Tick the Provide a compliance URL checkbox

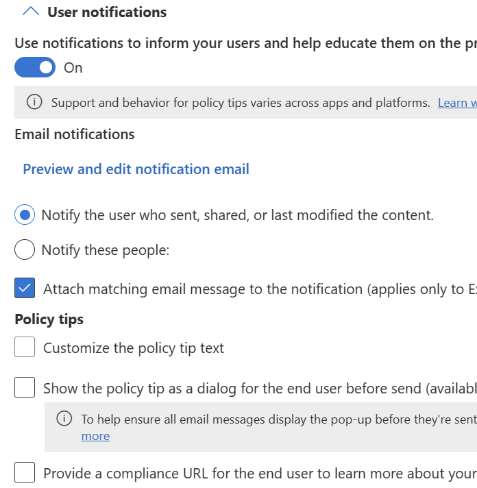[25, 473]
